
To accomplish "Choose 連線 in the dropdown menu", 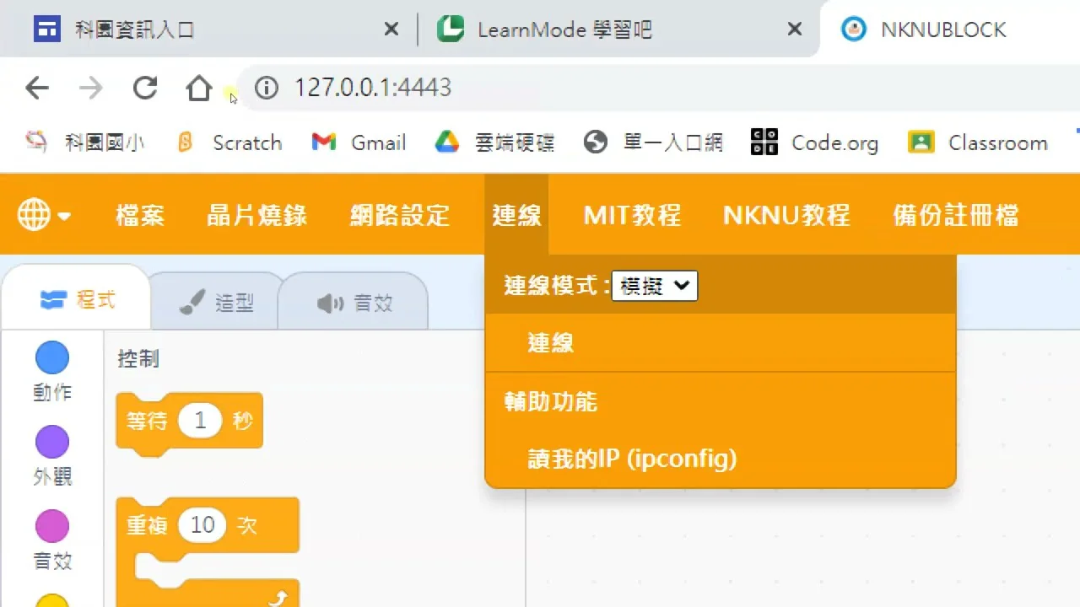I will click(x=721, y=343).
